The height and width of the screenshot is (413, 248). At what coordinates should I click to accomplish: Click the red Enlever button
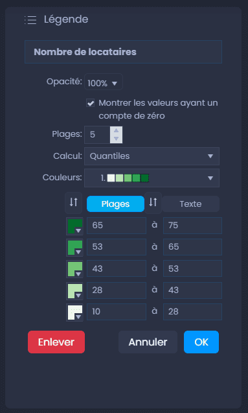pos(56,342)
